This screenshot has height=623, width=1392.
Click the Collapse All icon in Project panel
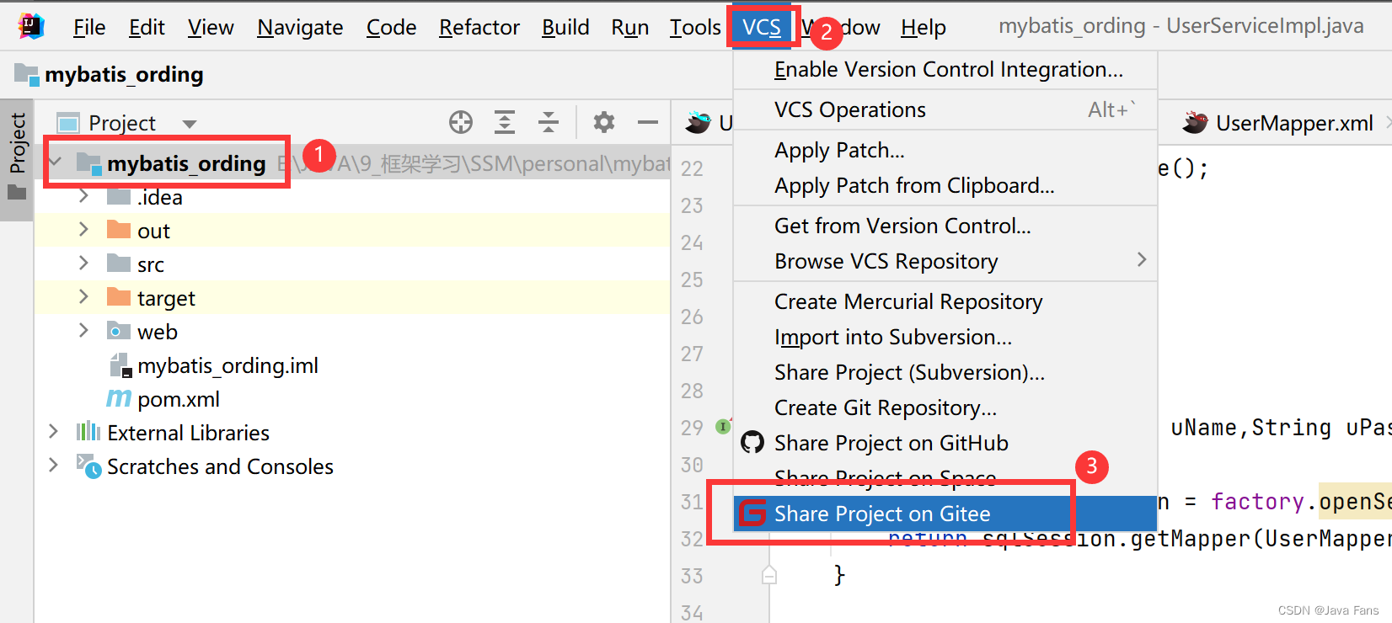pyautogui.click(x=549, y=123)
